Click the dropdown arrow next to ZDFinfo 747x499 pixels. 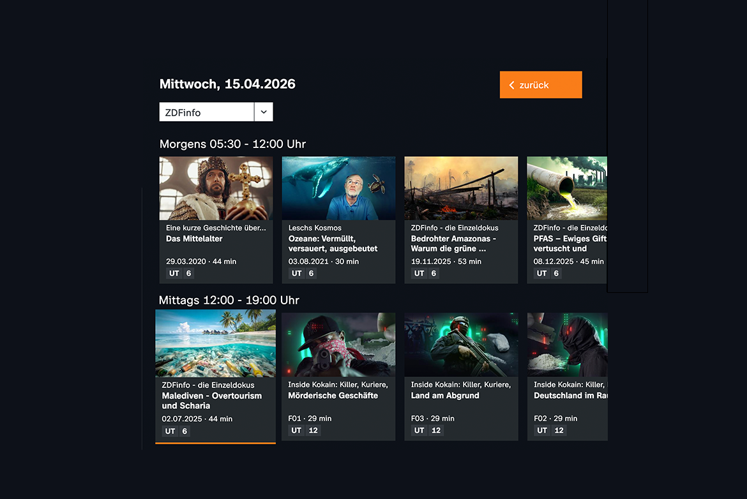(264, 112)
